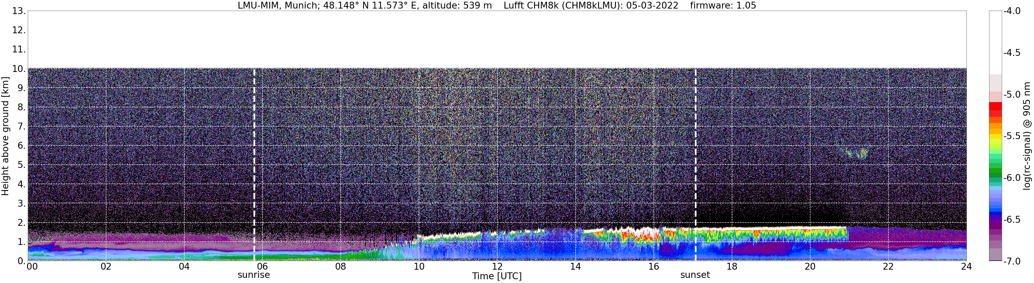Screen dimensions: 1034x283
Task: Click the height axis tick label 5.
Action: [21, 165]
